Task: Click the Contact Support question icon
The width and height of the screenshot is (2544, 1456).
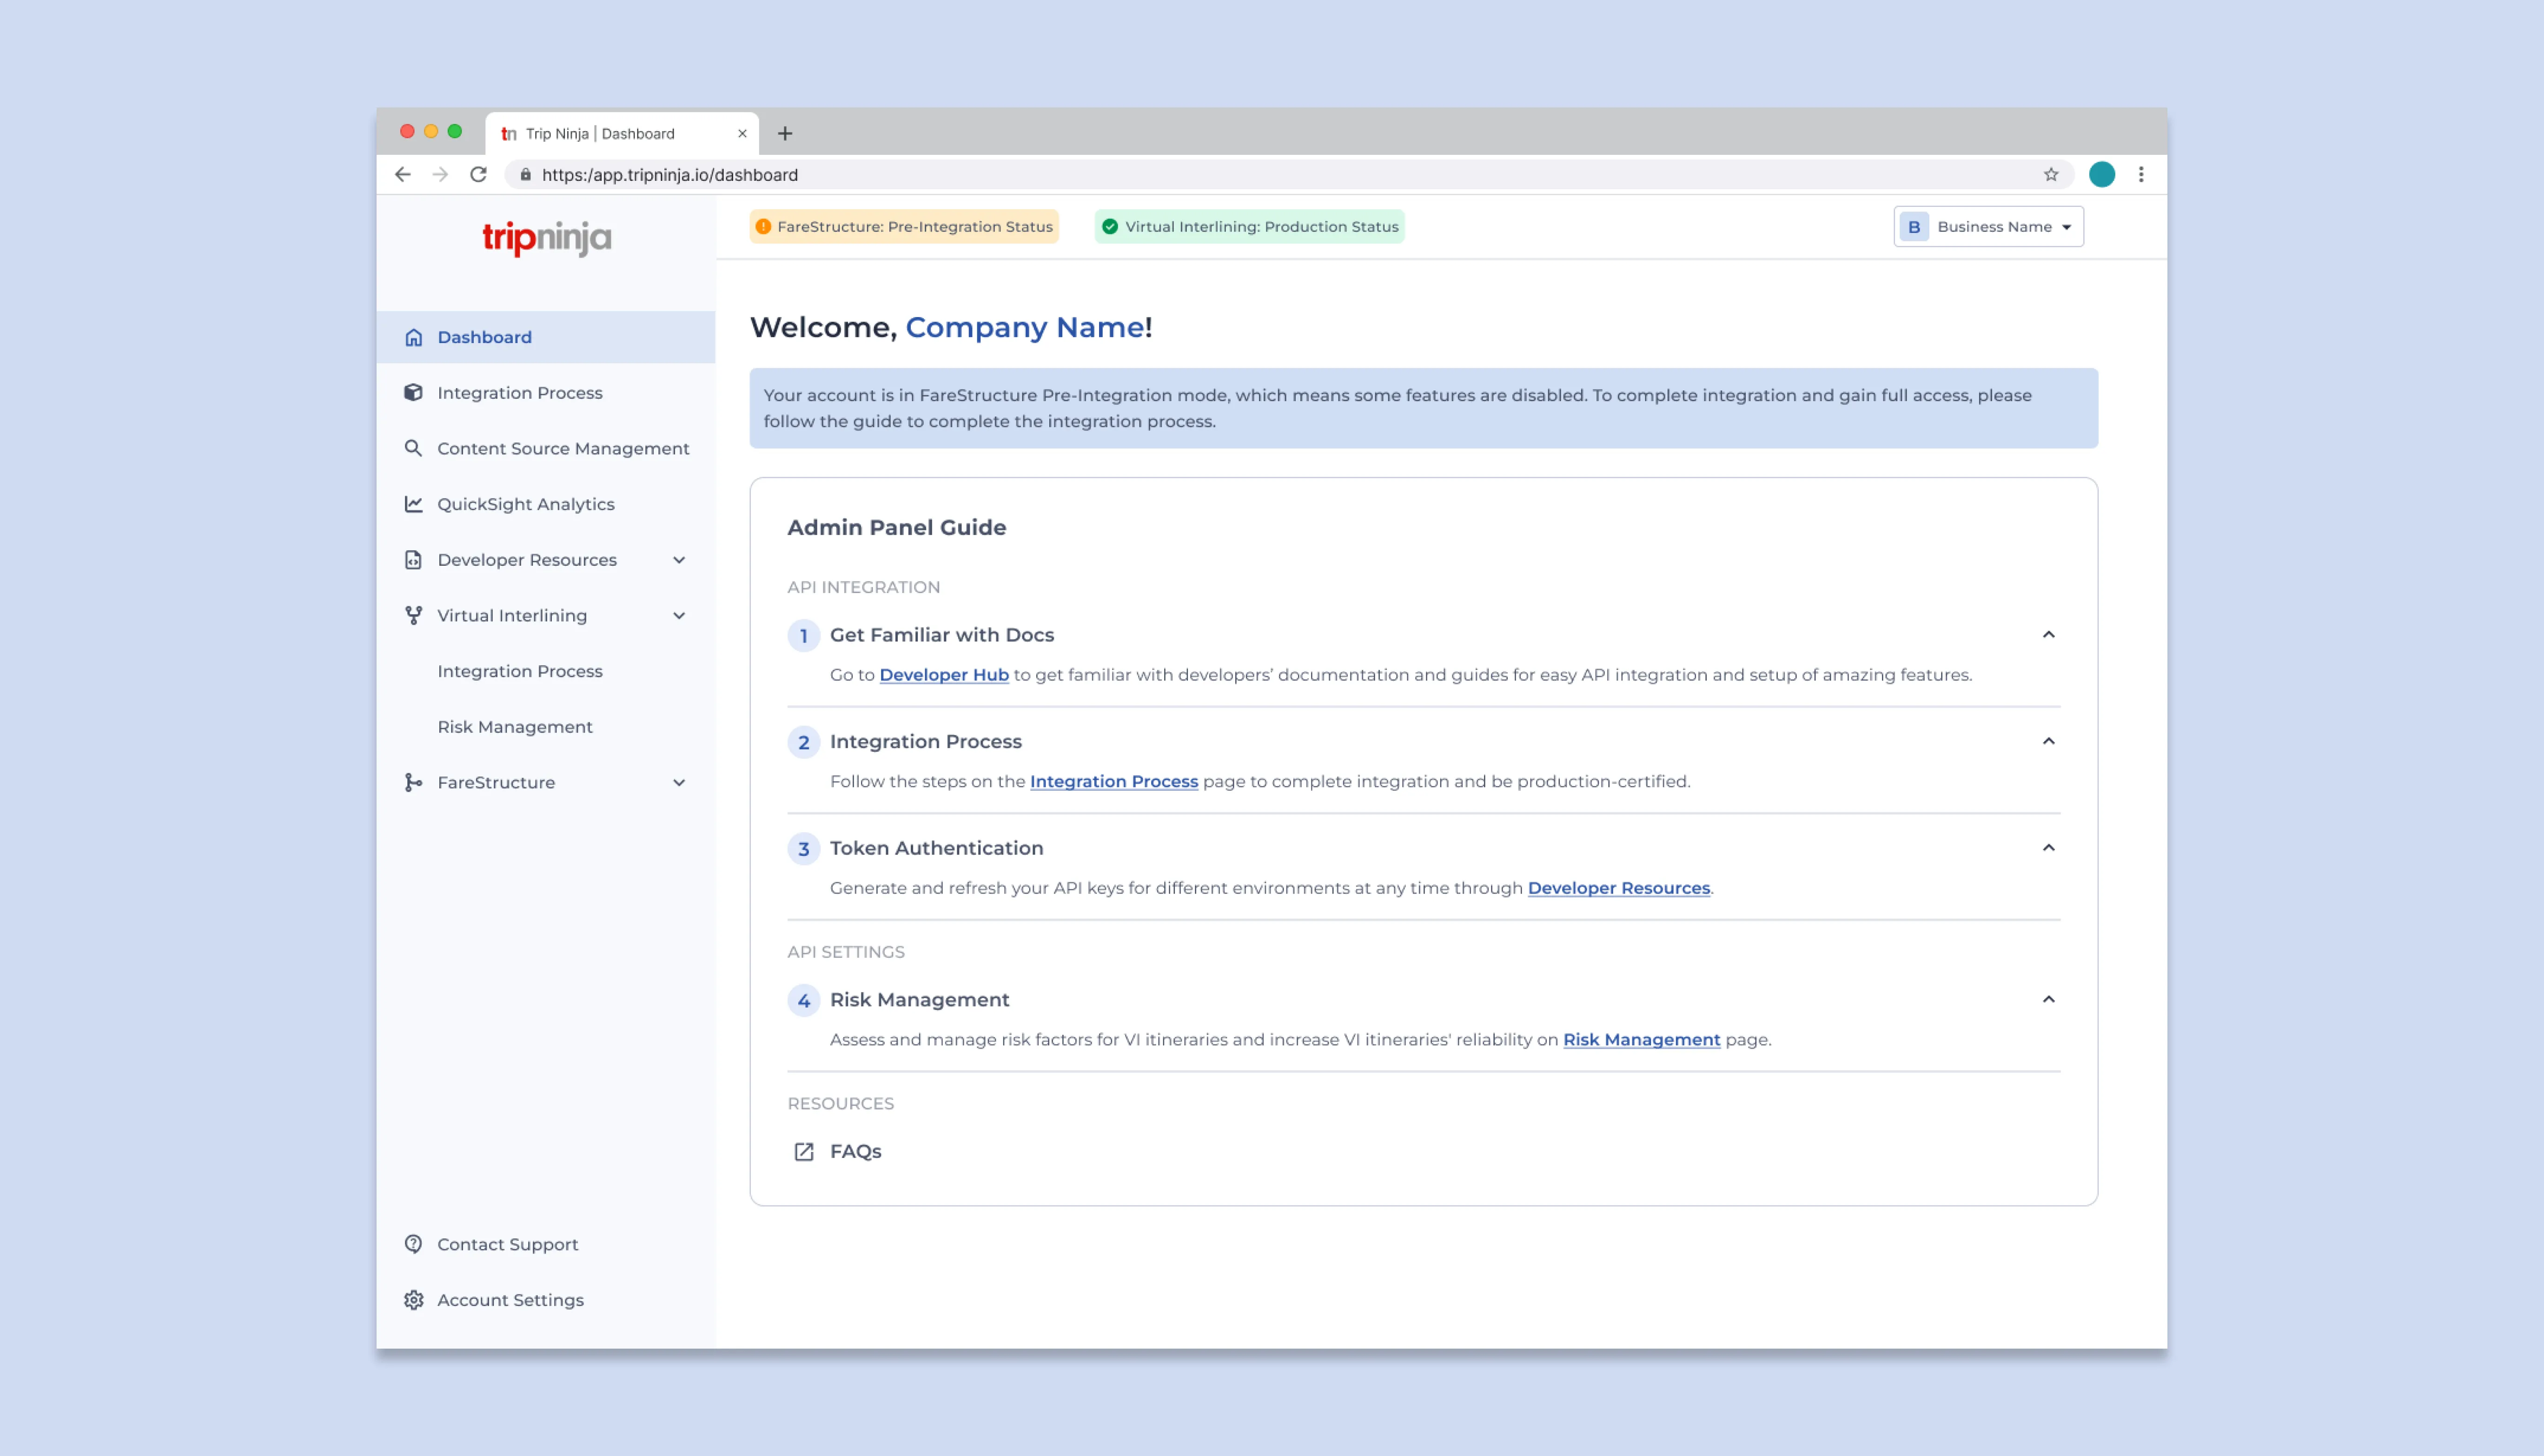Action: pyautogui.click(x=413, y=1244)
